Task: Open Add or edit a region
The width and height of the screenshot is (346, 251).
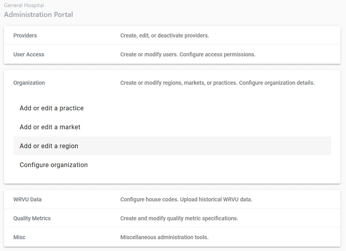Action: click(x=49, y=146)
